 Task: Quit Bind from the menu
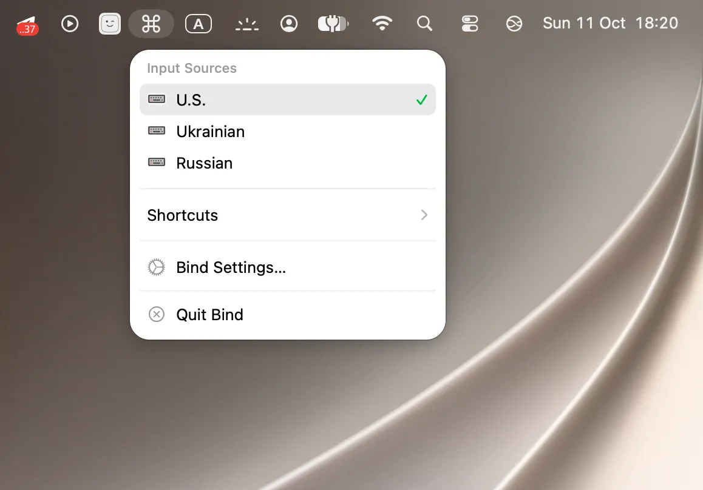click(x=288, y=314)
